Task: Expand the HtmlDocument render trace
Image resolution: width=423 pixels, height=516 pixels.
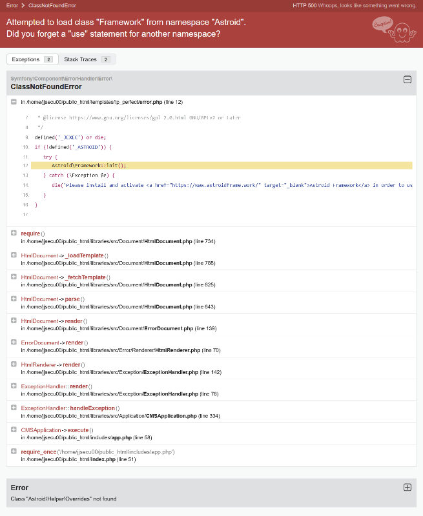Action: tap(14, 321)
